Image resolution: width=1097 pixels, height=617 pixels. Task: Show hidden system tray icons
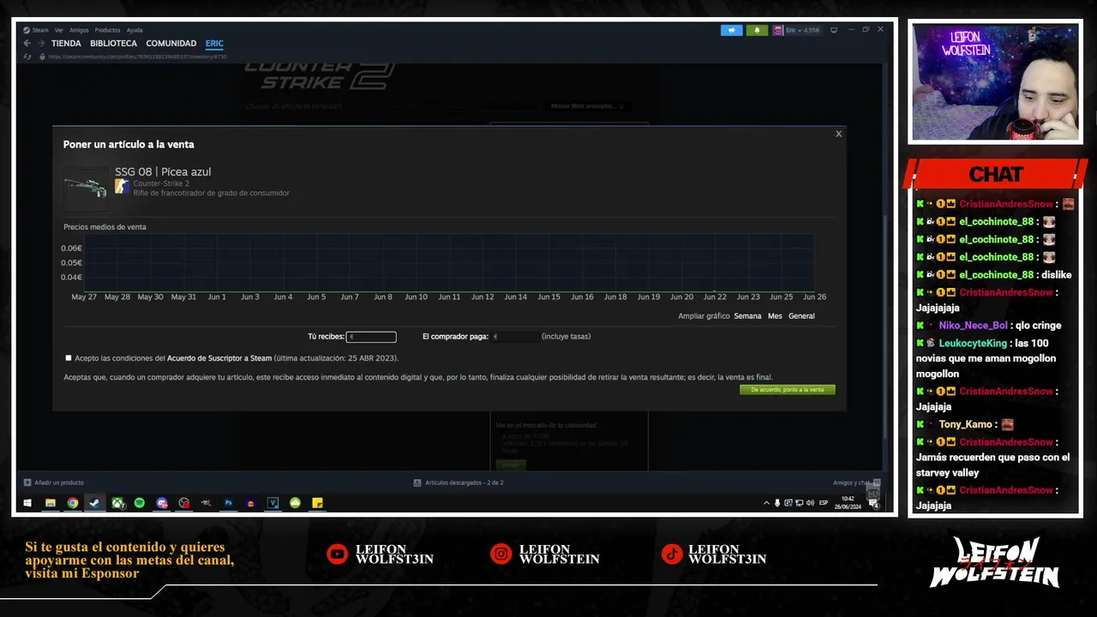click(x=766, y=503)
